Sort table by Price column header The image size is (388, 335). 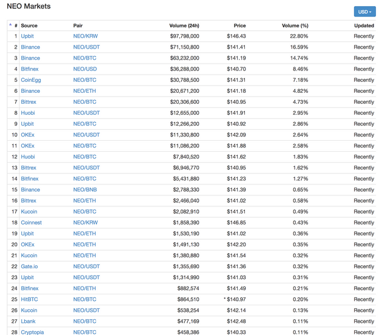pyautogui.click(x=239, y=25)
